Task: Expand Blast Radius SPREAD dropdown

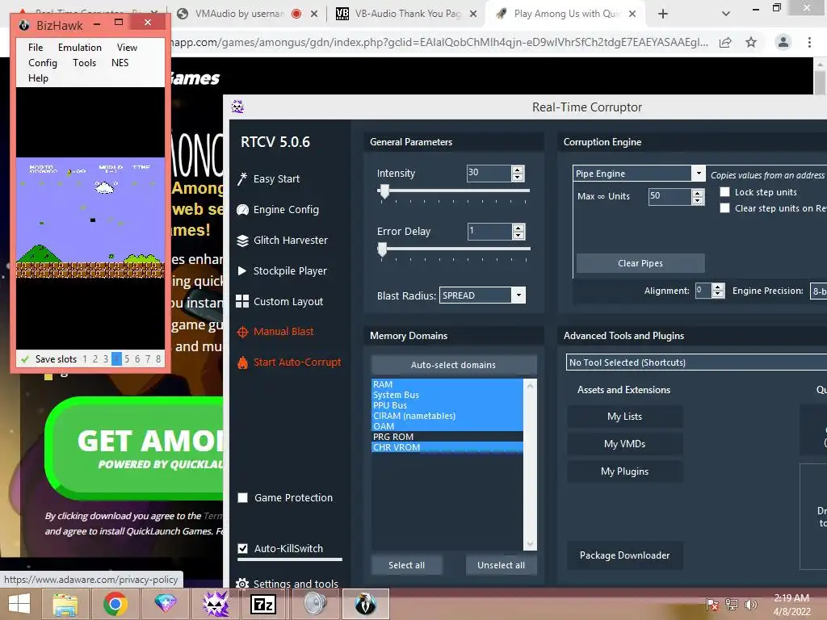Action: pyautogui.click(x=518, y=295)
